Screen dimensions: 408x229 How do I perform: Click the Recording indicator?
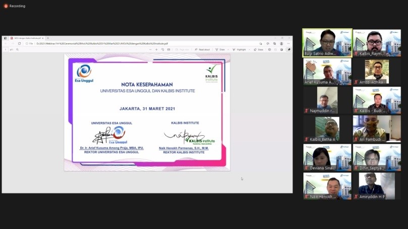[x=15, y=6]
